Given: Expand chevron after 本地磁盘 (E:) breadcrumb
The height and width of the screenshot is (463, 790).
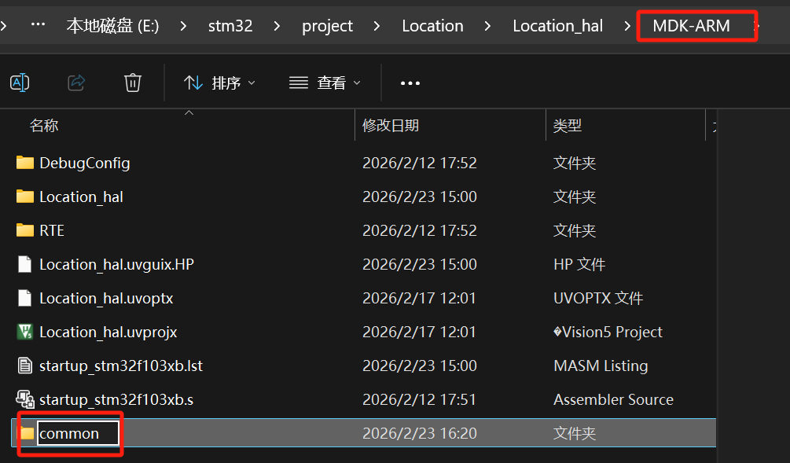Looking at the screenshot, I should click(183, 26).
